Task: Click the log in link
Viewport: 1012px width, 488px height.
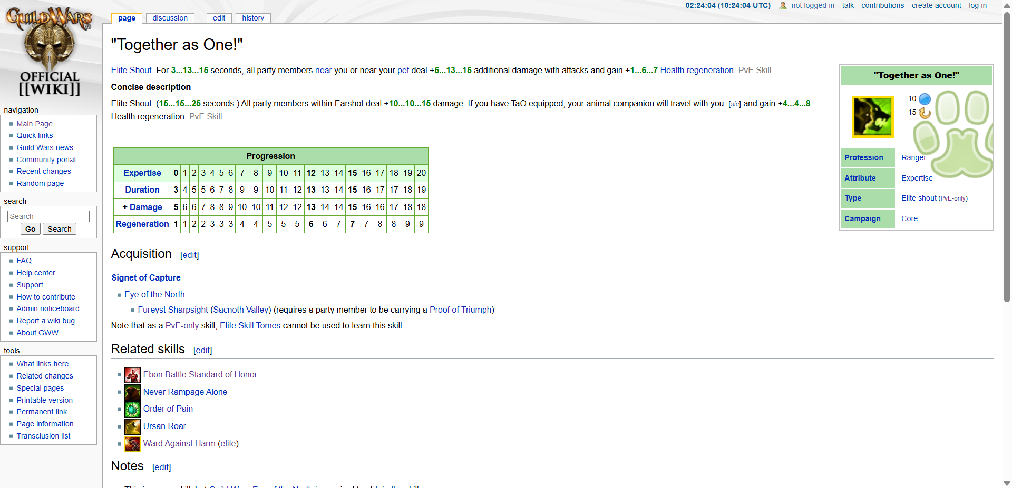Action: pyautogui.click(x=978, y=5)
